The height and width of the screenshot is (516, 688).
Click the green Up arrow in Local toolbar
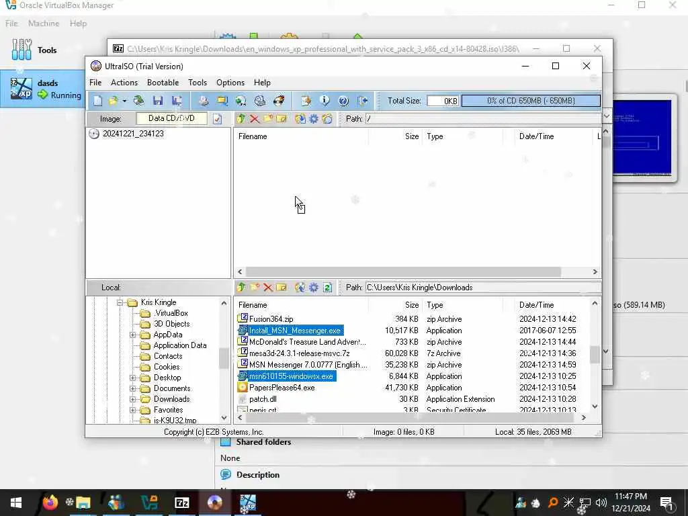click(241, 288)
